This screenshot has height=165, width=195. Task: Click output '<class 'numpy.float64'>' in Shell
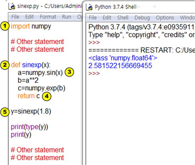click(123, 58)
